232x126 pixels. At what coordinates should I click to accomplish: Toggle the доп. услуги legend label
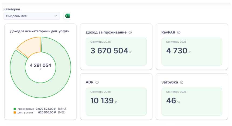tap(25, 112)
